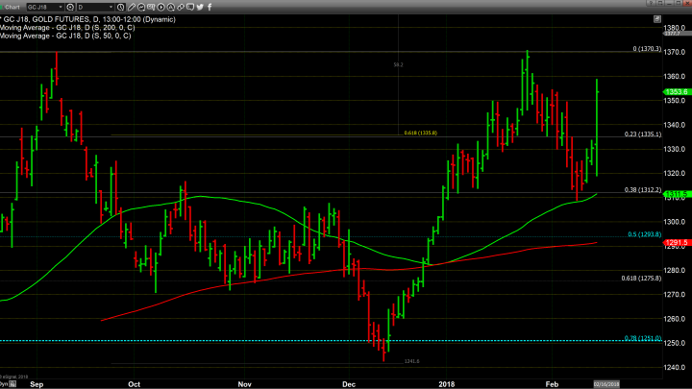Viewport: 692px width, 389px height.
Task: Share chart via Twitter icon
Action: 200,8
